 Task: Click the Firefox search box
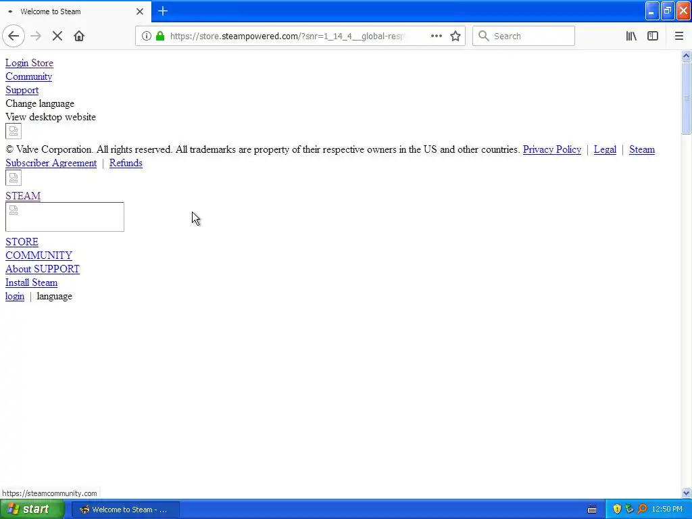(x=524, y=36)
